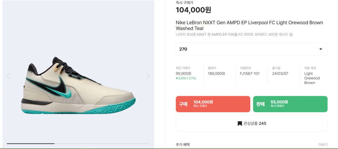Click the 발매가 189,000원 value
The image size is (338, 149).
pyautogui.click(x=216, y=74)
